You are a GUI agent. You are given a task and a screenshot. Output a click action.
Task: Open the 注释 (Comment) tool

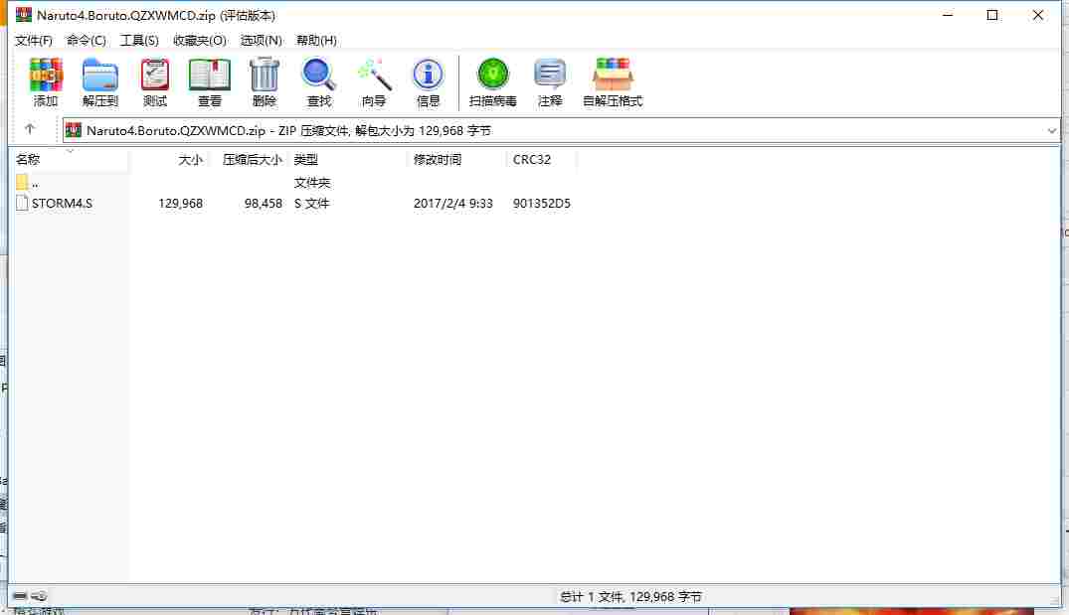pos(550,82)
